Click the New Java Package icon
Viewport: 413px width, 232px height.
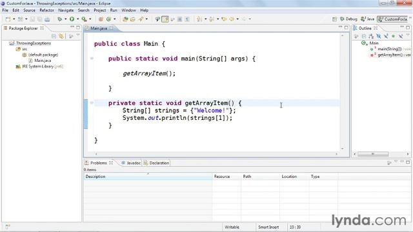[101, 19]
